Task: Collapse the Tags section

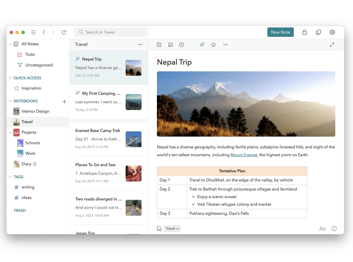Action: (10, 177)
